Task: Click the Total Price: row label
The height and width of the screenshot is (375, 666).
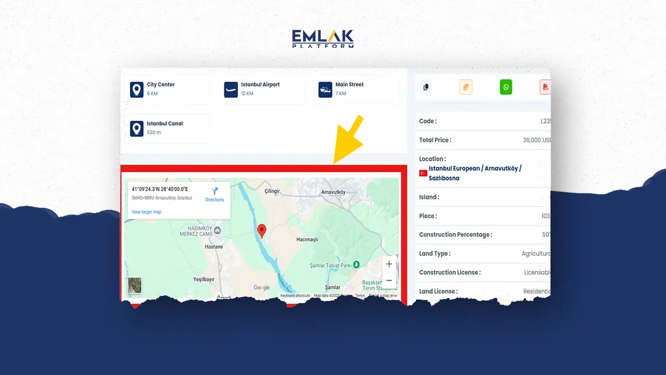Action: (436, 140)
